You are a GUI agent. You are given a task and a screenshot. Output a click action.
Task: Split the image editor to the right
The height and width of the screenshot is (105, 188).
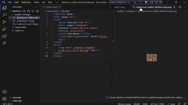tap(180, 7)
